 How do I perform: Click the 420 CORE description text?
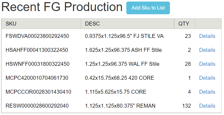click(x=119, y=78)
